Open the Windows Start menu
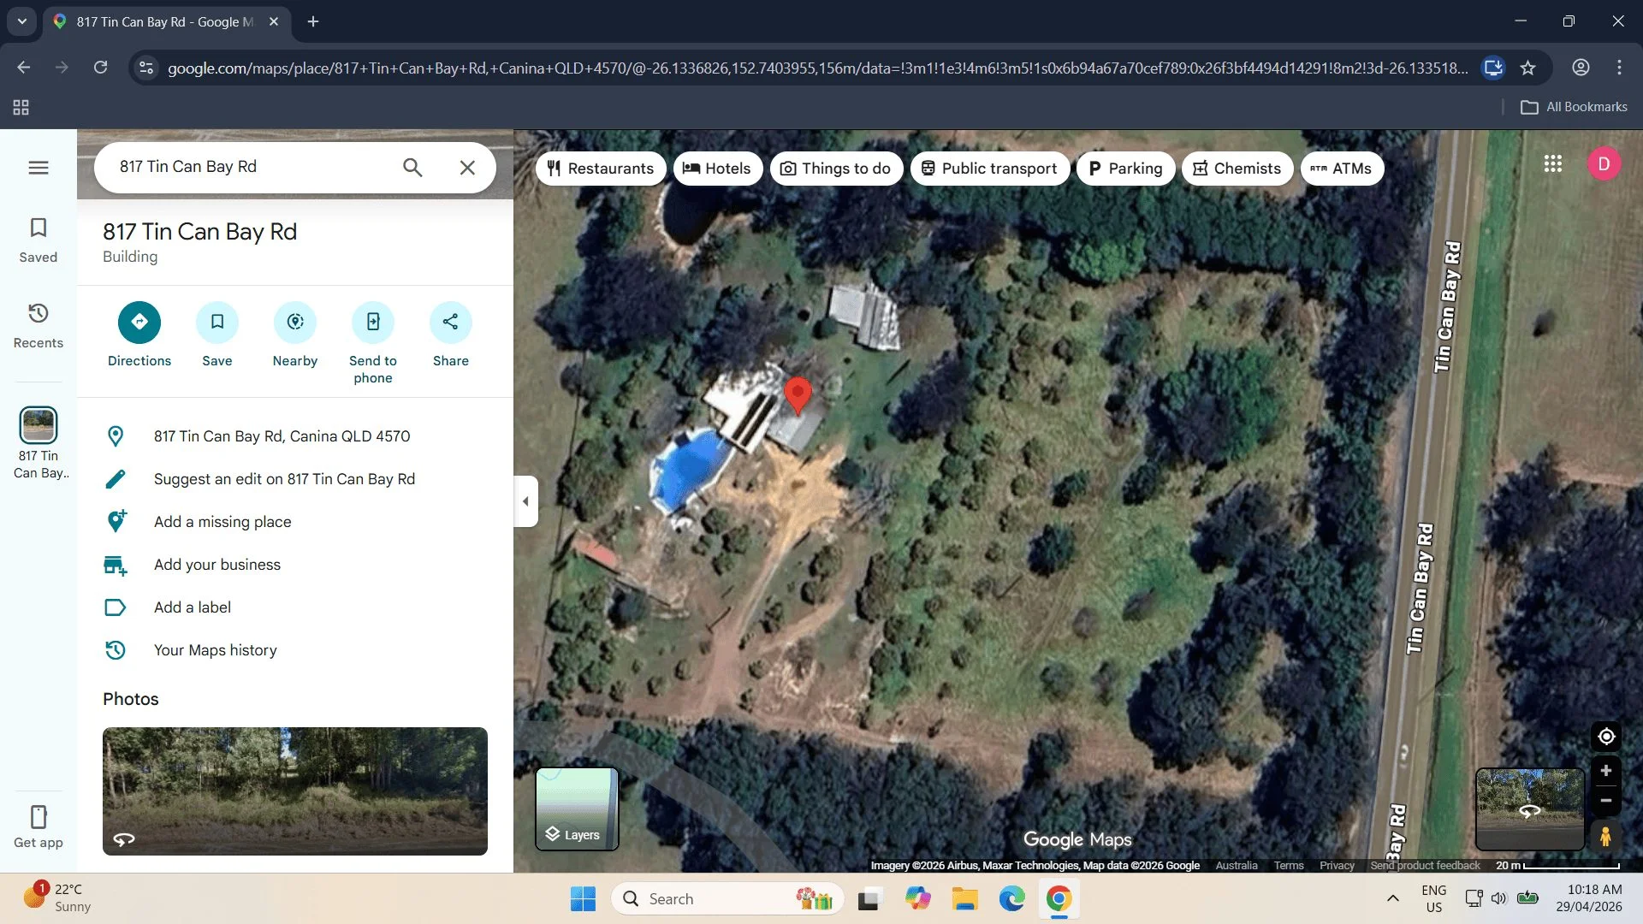 pos(583,899)
